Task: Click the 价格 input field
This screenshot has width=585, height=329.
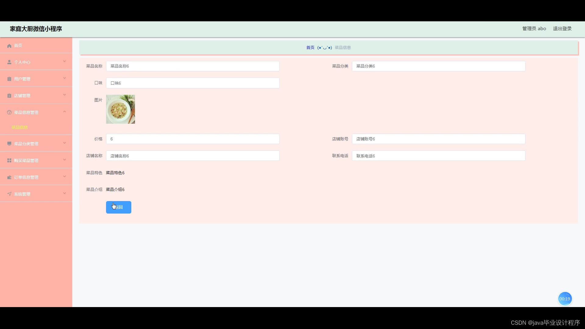Action: 193,139
